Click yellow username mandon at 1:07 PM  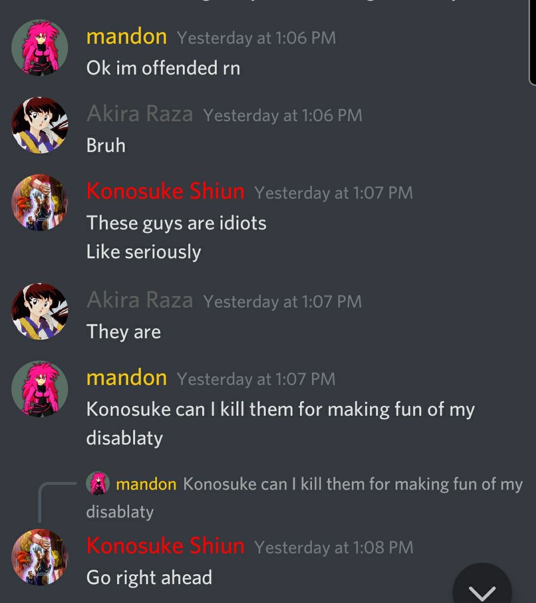127,378
